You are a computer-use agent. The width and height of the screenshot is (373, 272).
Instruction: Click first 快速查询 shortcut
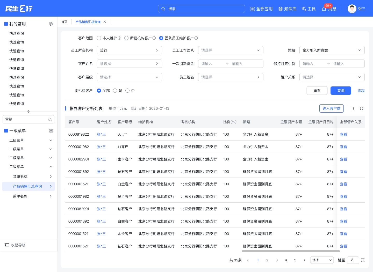(x=17, y=33)
